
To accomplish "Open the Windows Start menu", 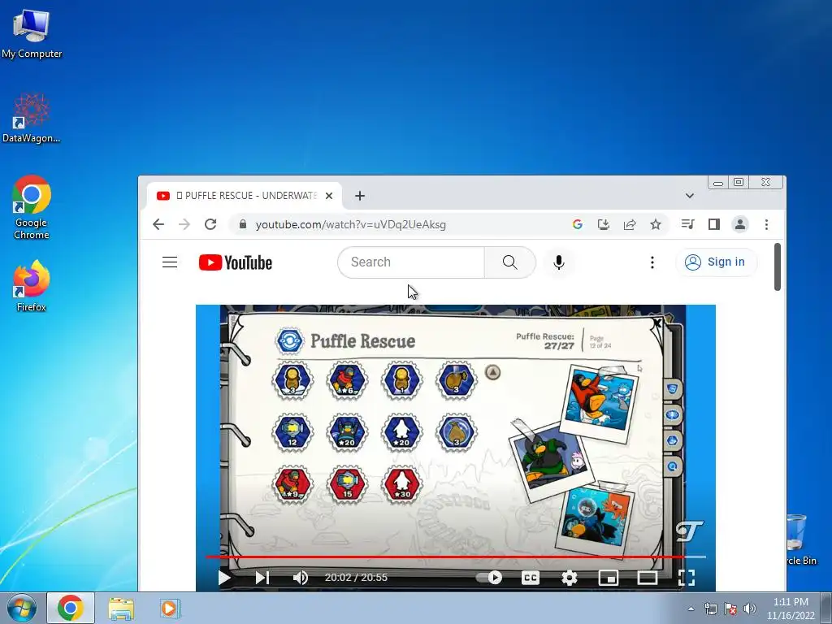I will click(22, 608).
